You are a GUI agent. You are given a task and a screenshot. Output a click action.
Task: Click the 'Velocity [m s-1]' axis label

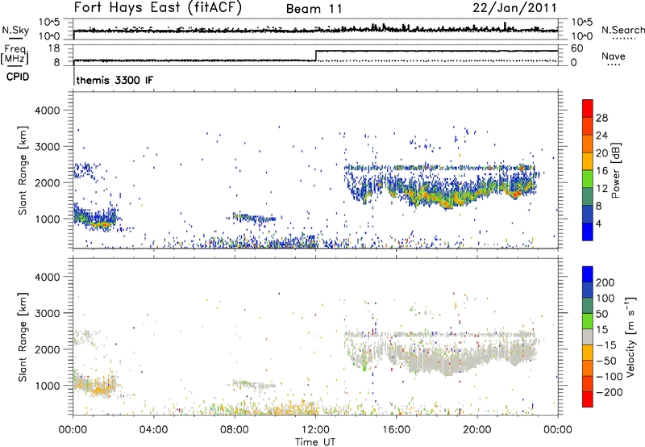(x=630, y=336)
